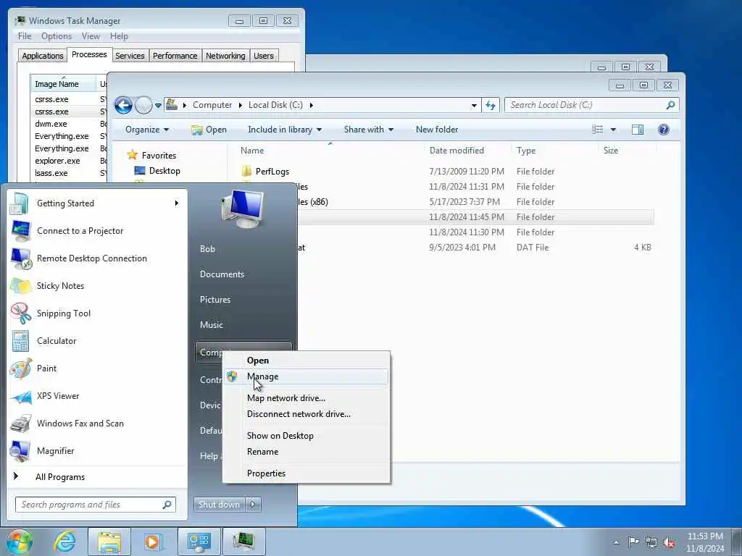Image resolution: width=742 pixels, height=556 pixels.
Task: Choose Show on Desktop entry
Action: (x=307, y=436)
